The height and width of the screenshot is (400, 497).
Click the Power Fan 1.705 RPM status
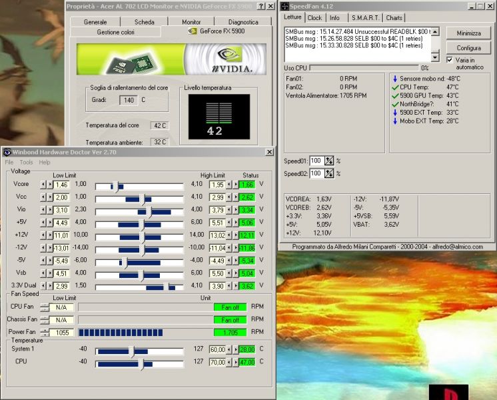[230, 333]
